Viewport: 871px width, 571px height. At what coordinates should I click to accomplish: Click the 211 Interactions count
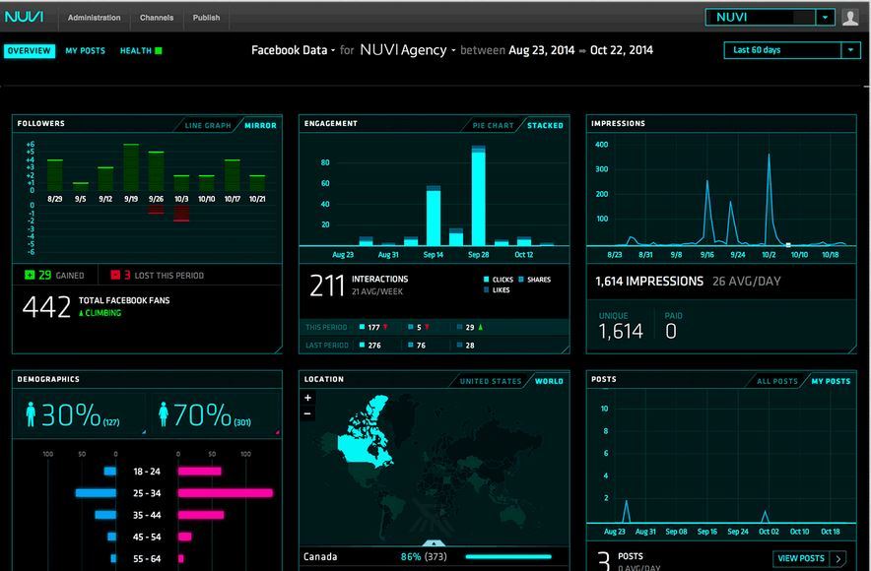(327, 285)
